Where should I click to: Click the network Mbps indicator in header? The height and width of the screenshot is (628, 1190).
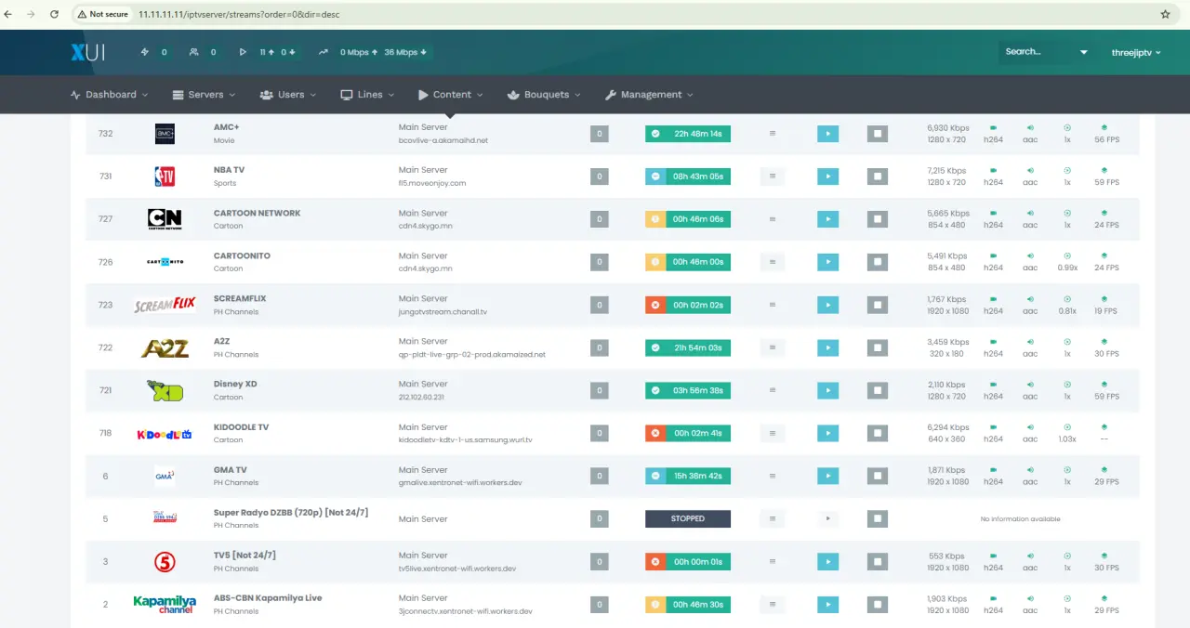click(x=373, y=53)
